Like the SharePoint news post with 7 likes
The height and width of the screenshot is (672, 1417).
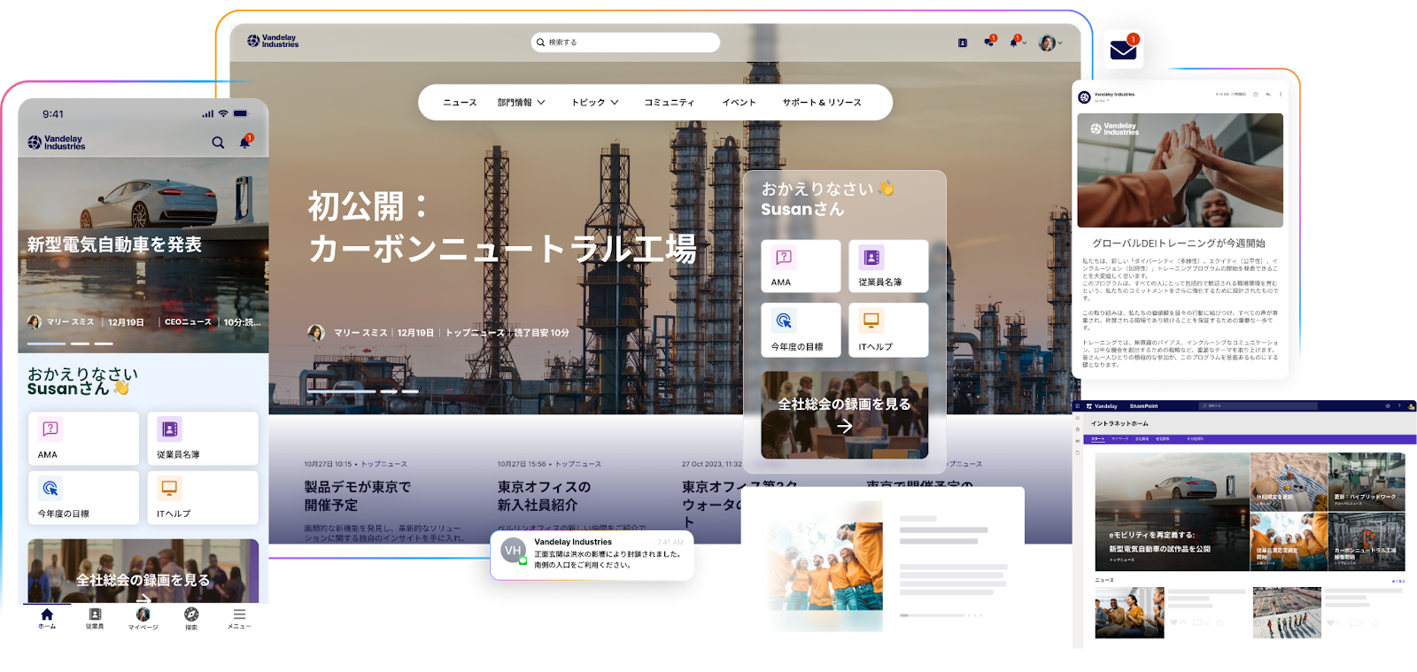coord(1332,623)
